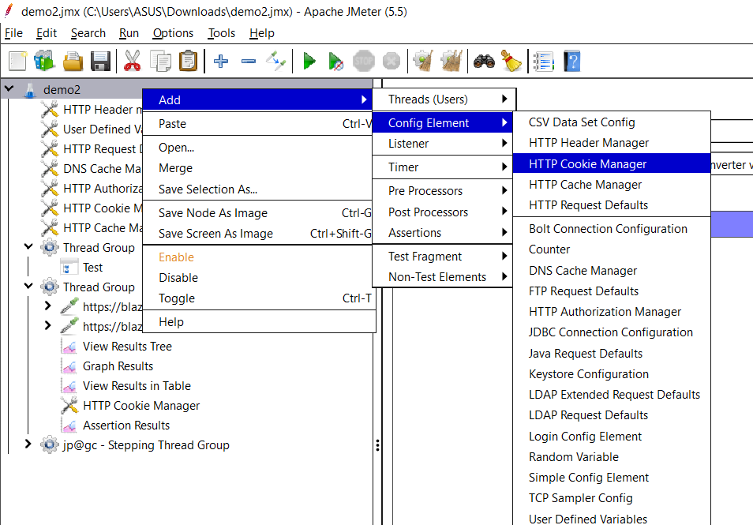Choose JDBC Connection Configuration

(612, 332)
